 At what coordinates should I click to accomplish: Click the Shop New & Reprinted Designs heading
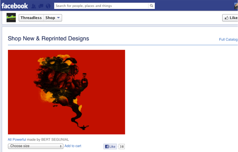48,38
